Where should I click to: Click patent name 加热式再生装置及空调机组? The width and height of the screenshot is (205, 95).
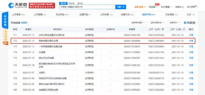coord(52,35)
